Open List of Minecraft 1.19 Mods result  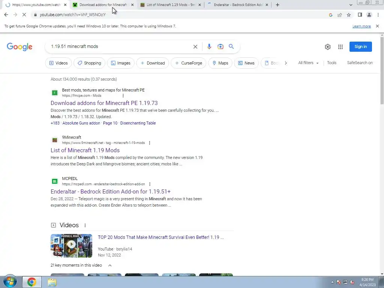pyautogui.click(x=85, y=150)
